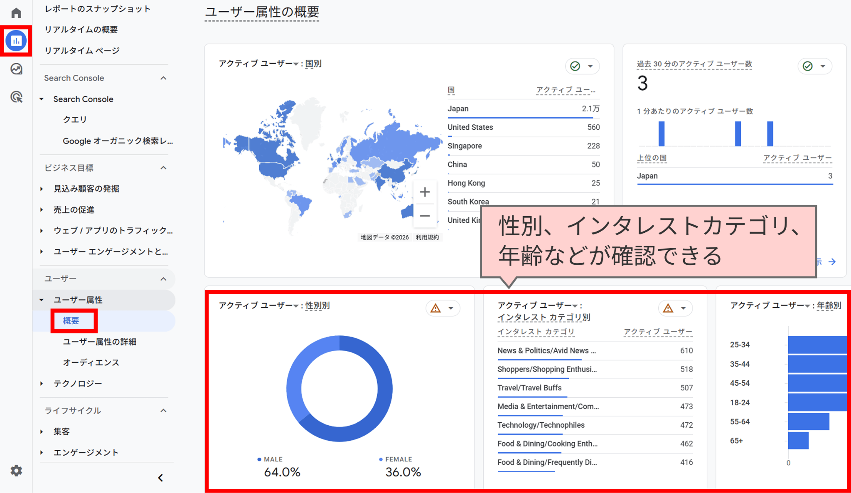Image resolution: width=851 pixels, height=493 pixels.
Task: Click Singapore row in country table
Action: coord(524,146)
